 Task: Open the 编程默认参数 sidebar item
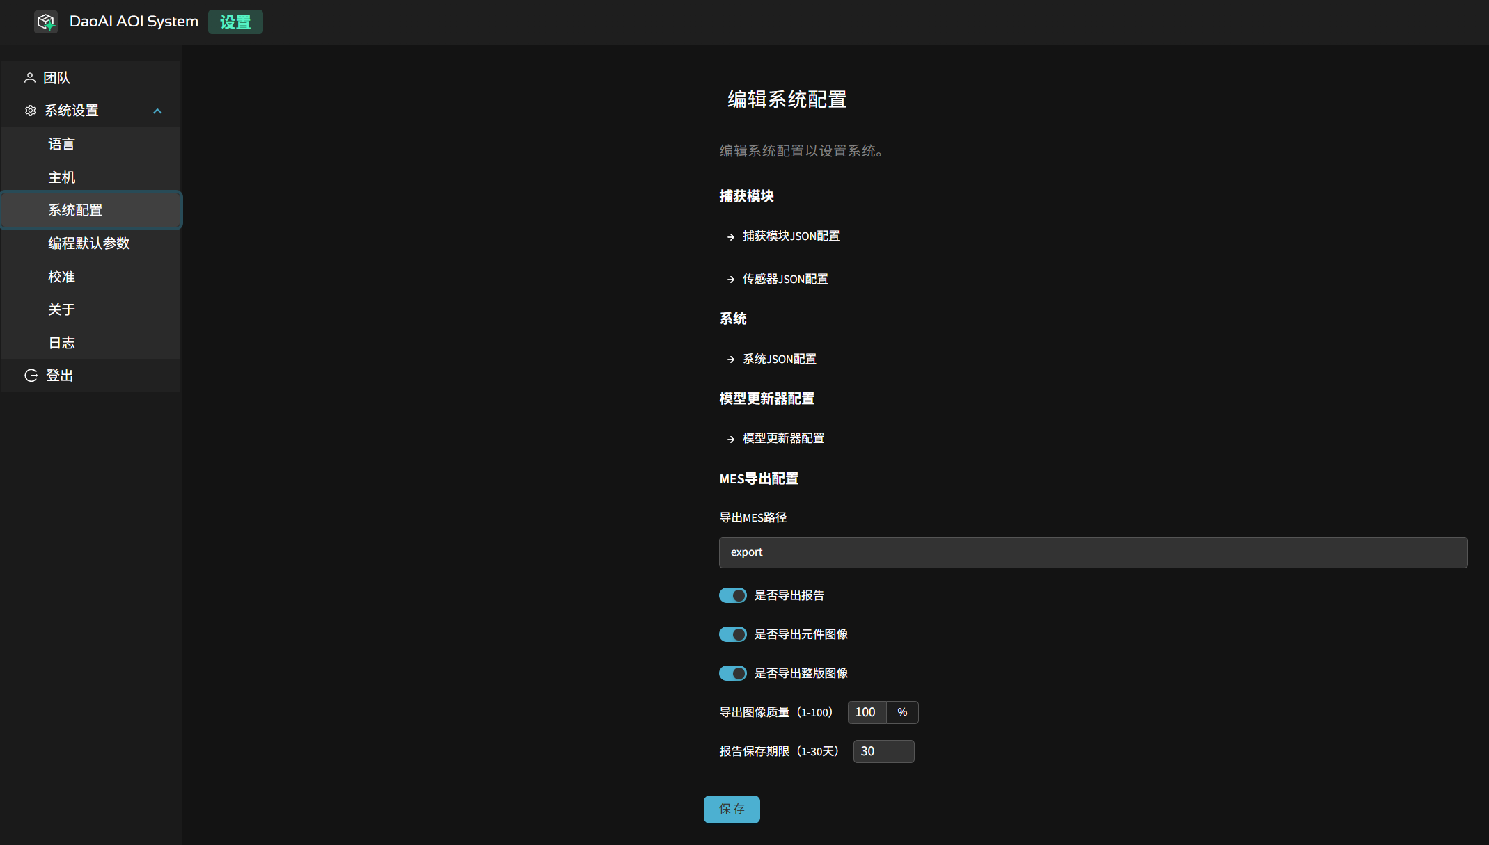89,243
